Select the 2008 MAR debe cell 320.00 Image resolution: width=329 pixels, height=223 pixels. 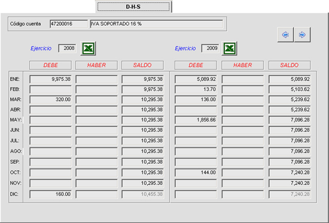[51, 100]
